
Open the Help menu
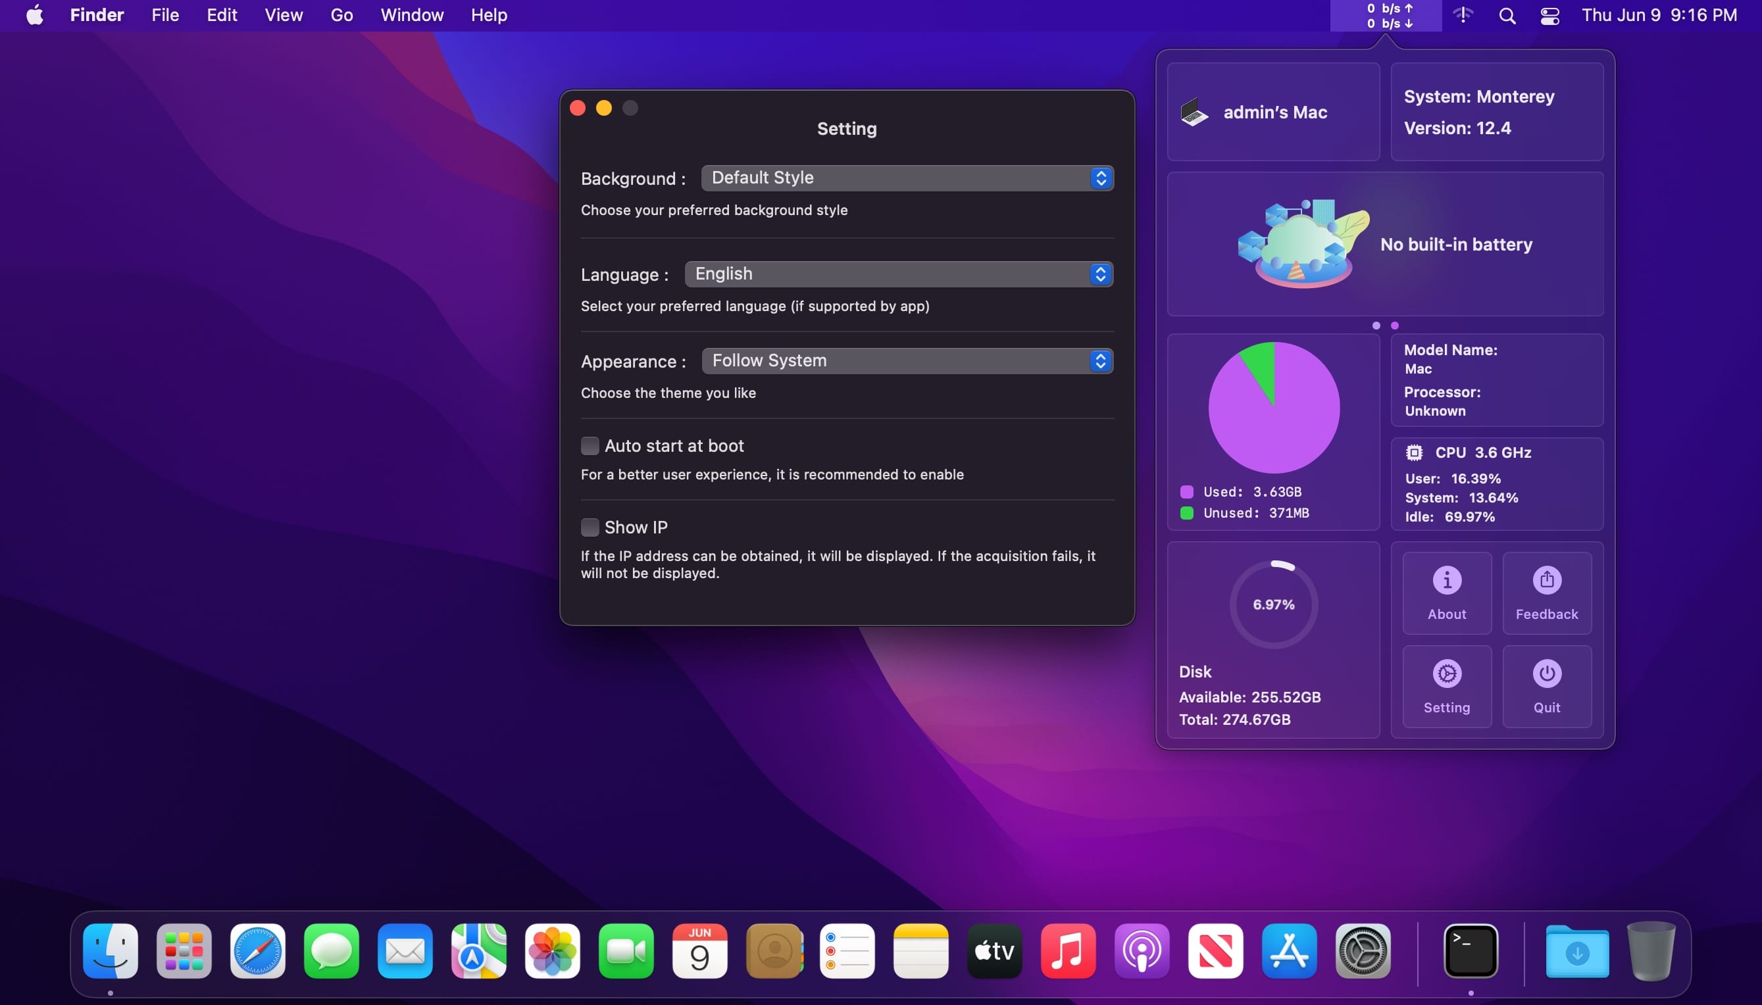click(489, 15)
